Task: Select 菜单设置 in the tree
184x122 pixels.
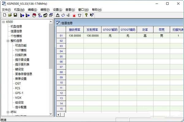Action: click(x=21, y=79)
